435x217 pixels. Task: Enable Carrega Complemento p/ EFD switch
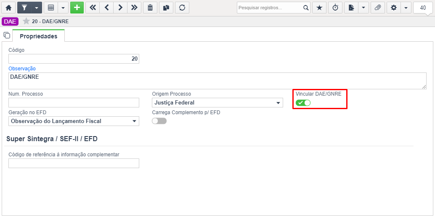159,121
